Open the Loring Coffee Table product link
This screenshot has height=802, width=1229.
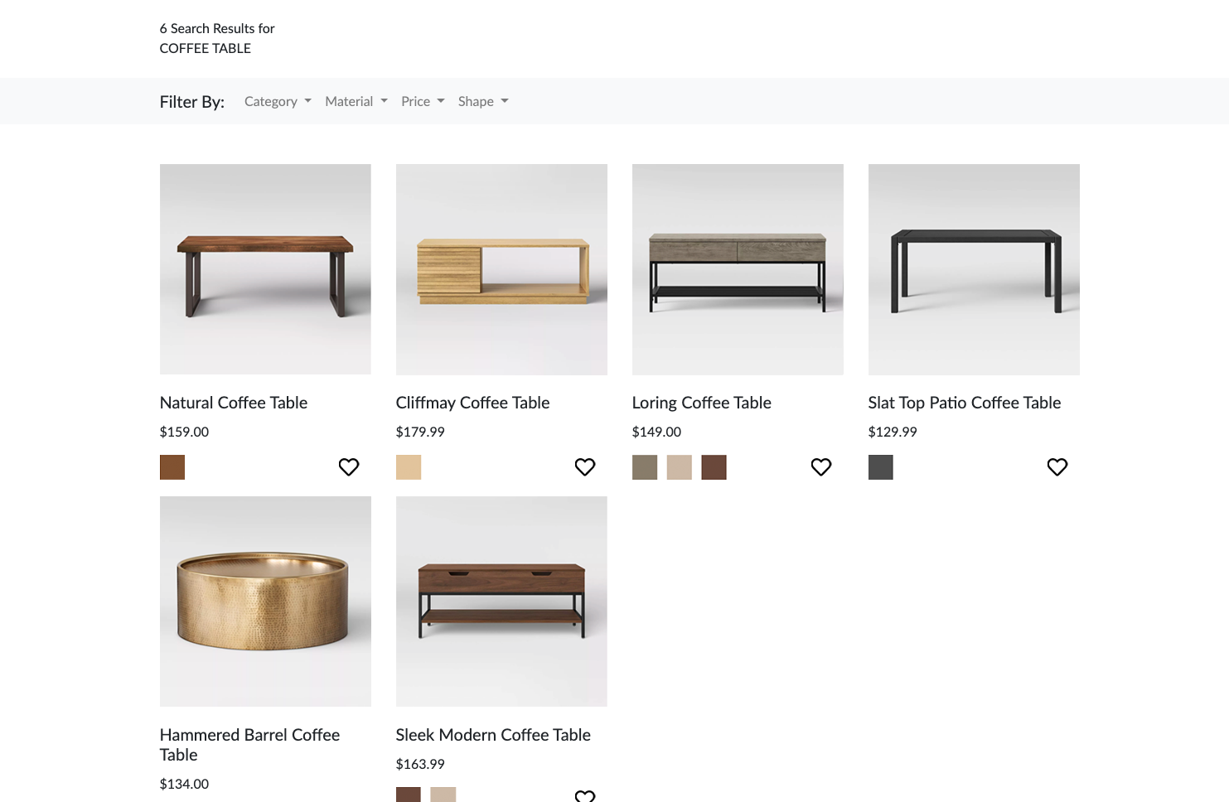701,403
